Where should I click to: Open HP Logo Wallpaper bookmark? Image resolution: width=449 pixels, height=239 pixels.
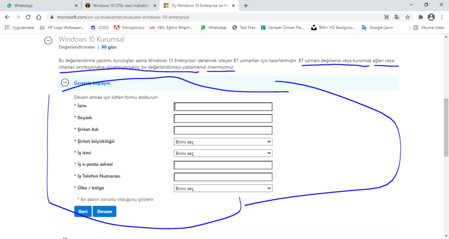62,27
